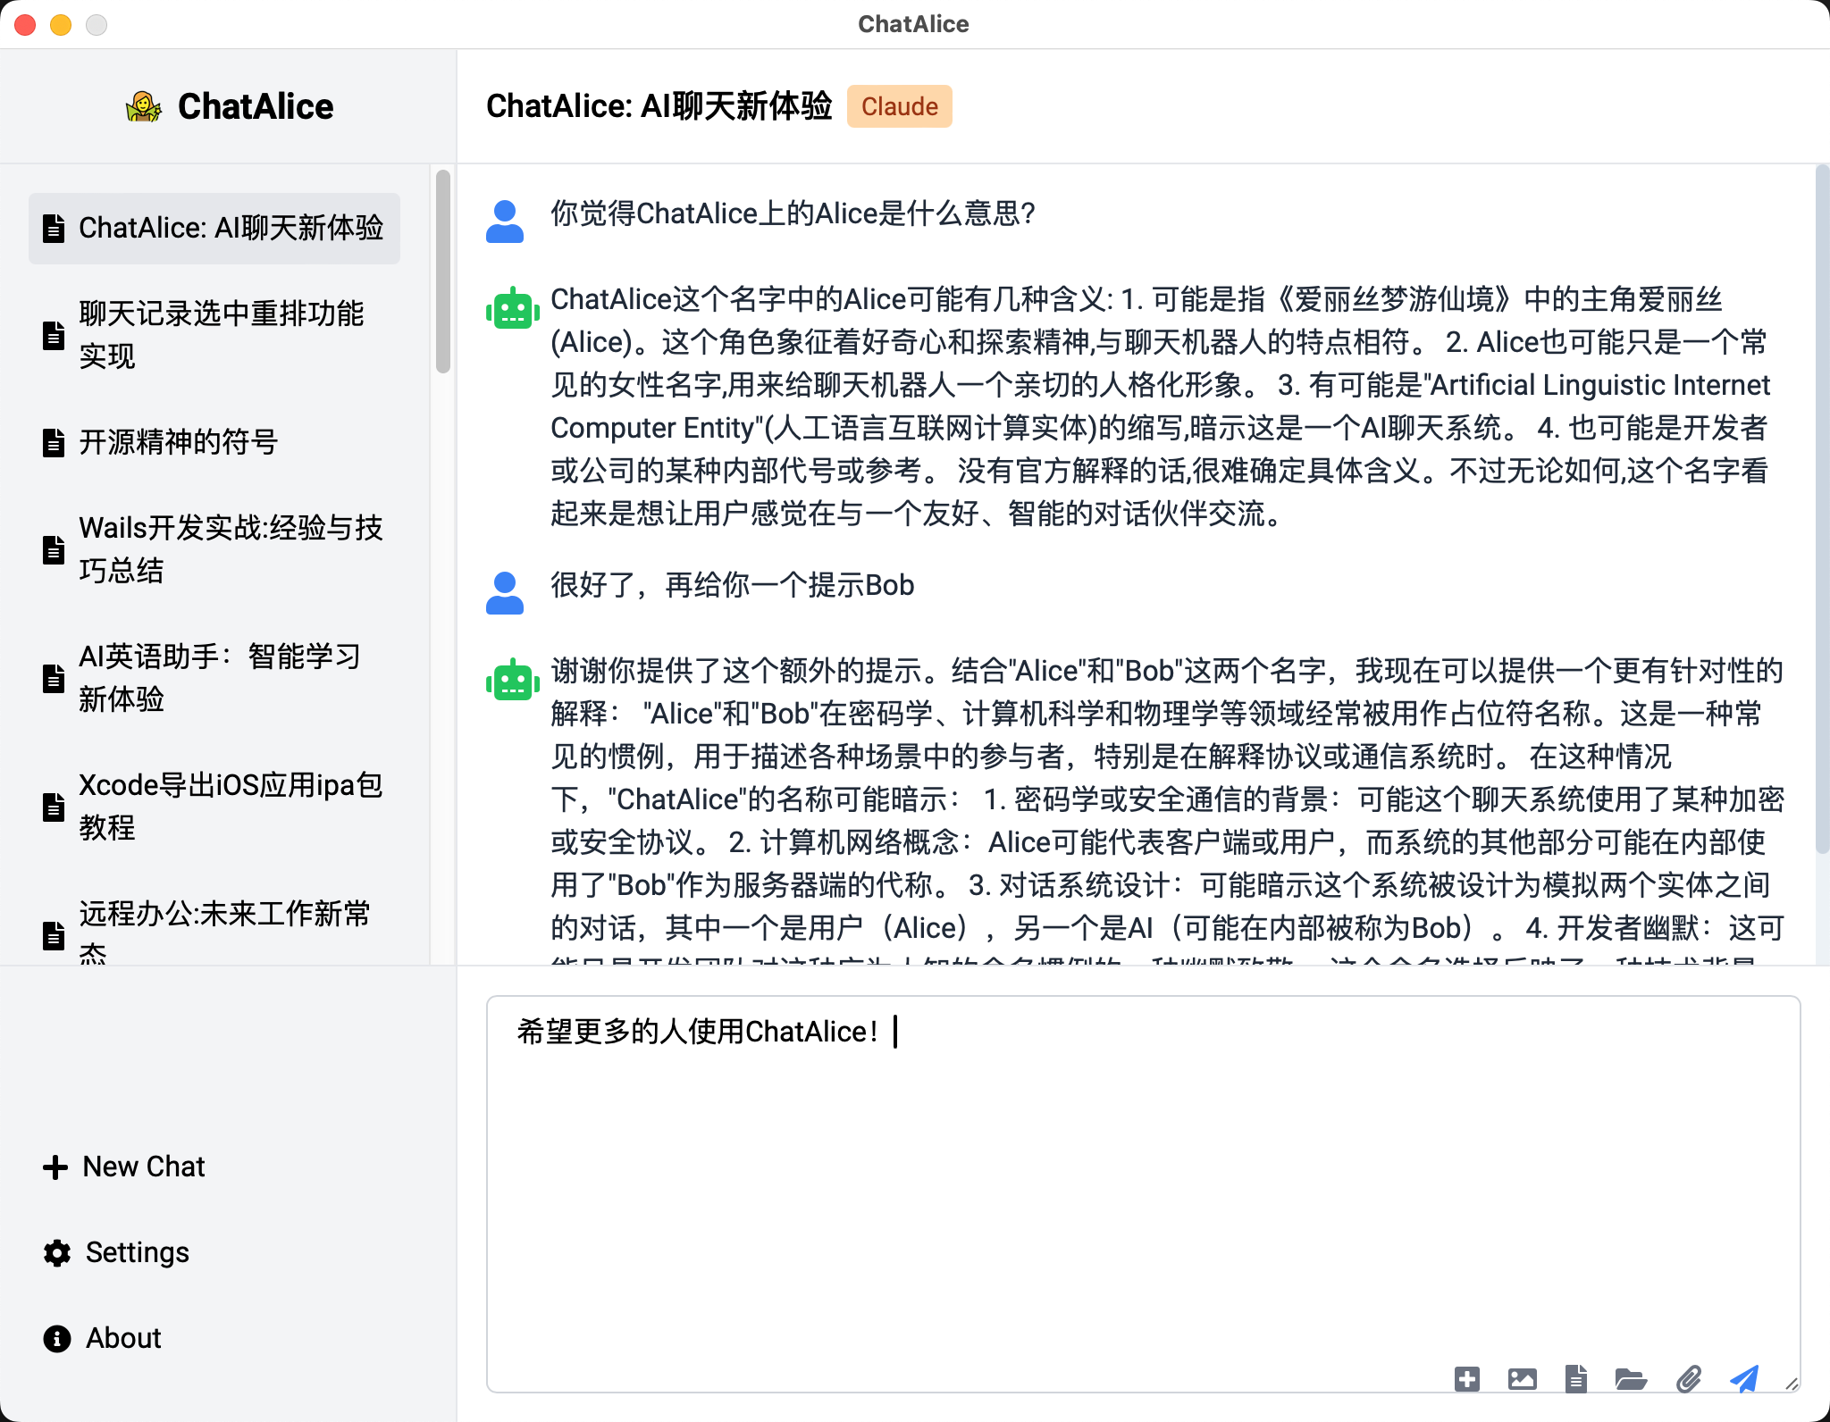Click the open folder icon in input box
1830x1422 pixels.
(1631, 1379)
